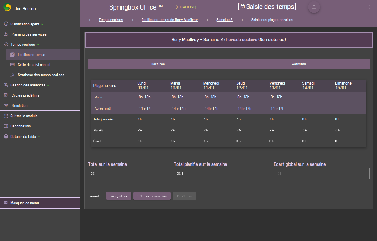Viewport: 377px width, 241px height.
Task: Click the Enregistrer button
Action: click(x=119, y=196)
